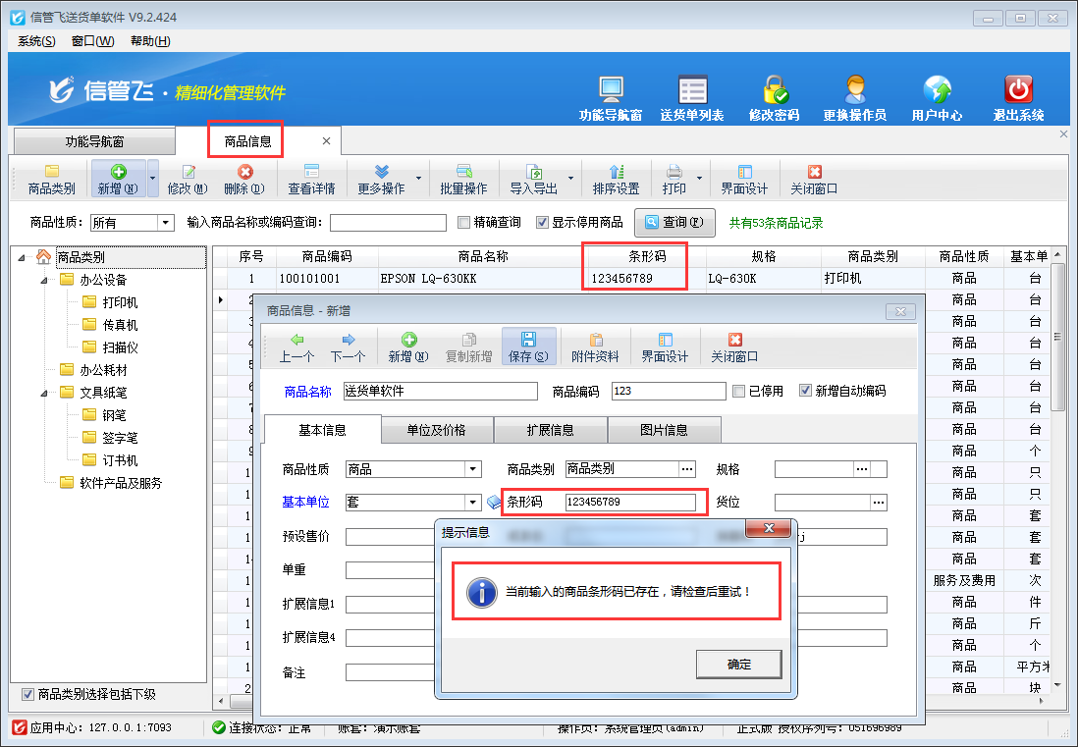Collapse the 办公设备 tree node
This screenshot has height=747, width=1078.
(44, 280)
